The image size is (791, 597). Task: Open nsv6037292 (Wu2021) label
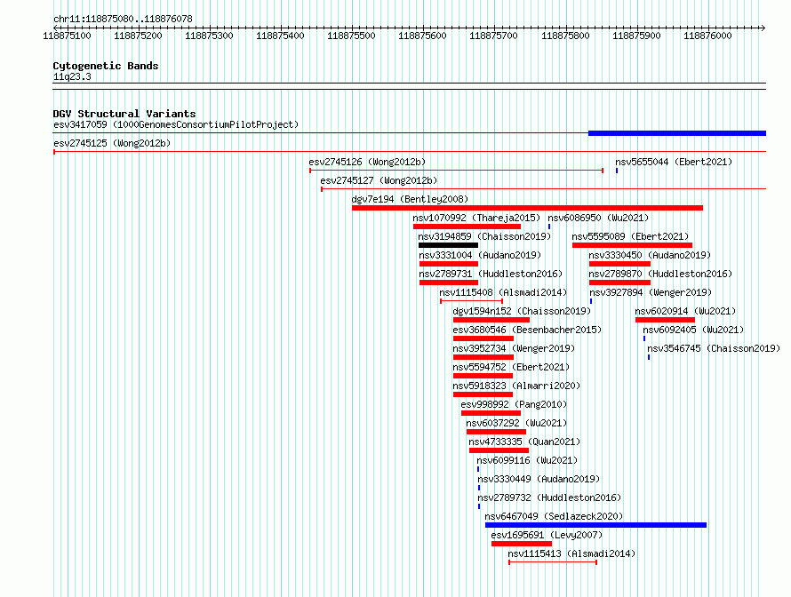(516, 423)
